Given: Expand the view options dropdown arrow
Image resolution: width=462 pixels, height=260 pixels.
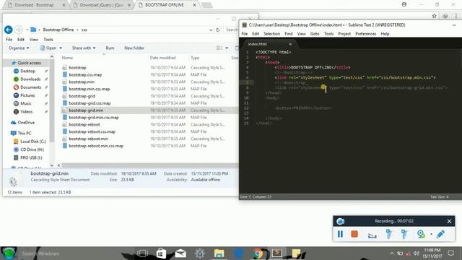Looking at the screenshot, I should (227, 48).
